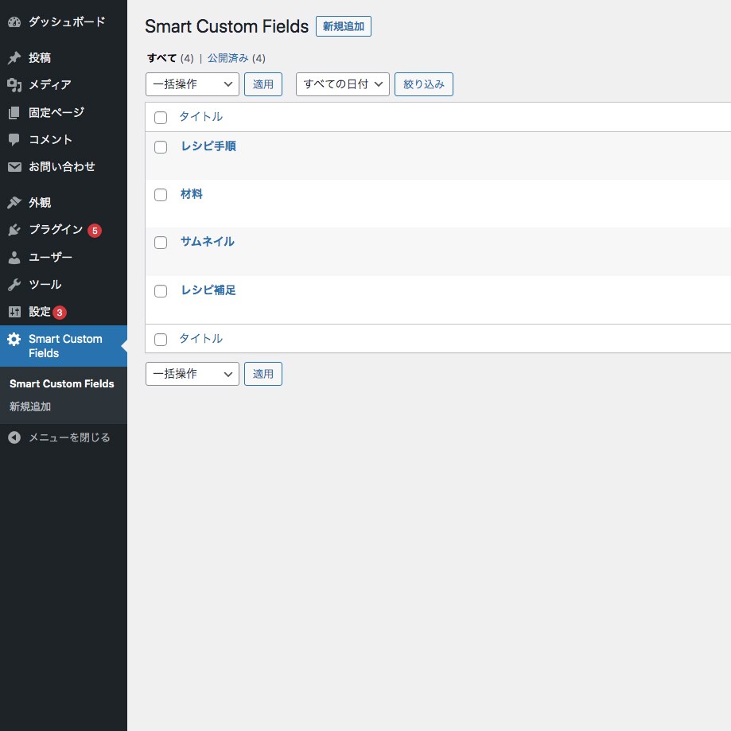Toggle the select-all checkbox in the table footer
Screen dimensions: 731x731
tap(161, 340)
